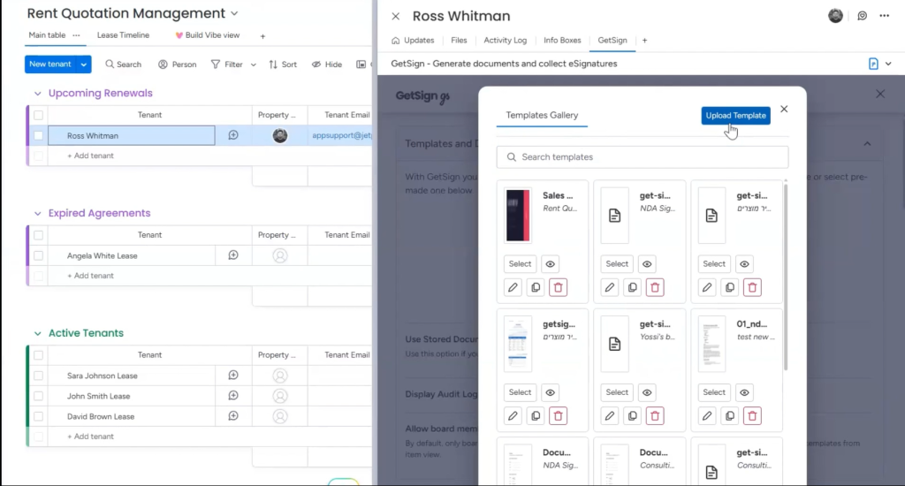Edit the getsig template
Image resolution: width=905 pixels, height=486 pixels.
513,415
